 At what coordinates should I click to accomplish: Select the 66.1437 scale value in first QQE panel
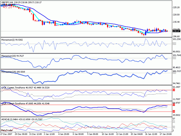click(x=176, y=87)
